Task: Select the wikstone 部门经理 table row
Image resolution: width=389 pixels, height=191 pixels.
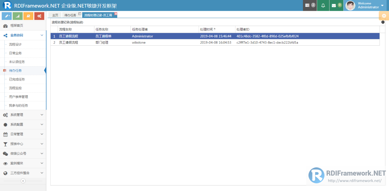Action: tap(215, 43)
